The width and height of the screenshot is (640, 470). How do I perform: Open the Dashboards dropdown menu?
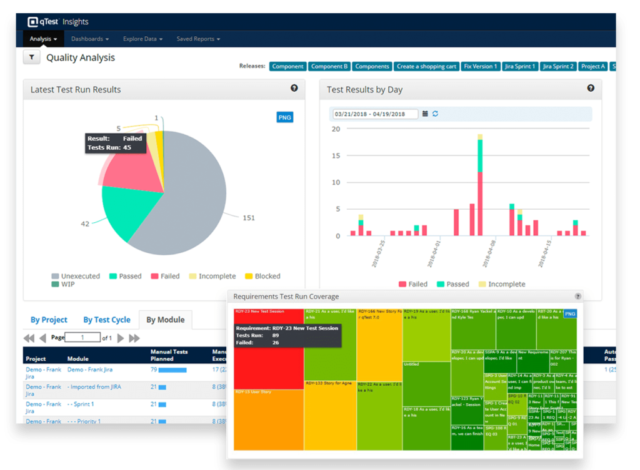pyautogui.click(x=90, y=39)
